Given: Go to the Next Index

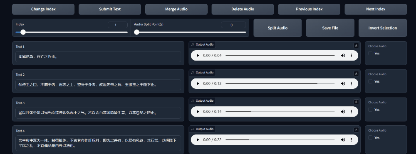Looking at the screenshot, I should (x=376, y=9).
